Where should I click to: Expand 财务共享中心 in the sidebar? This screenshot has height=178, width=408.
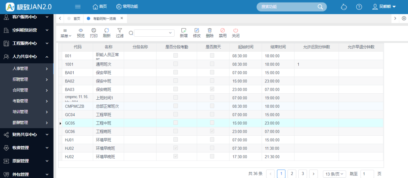(27, 135)
